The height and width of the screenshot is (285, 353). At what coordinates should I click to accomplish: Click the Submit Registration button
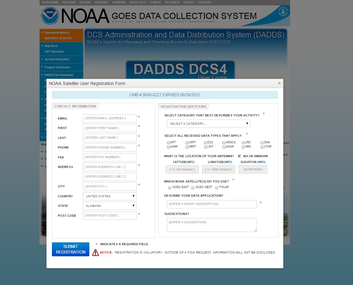tap(71, 249)
